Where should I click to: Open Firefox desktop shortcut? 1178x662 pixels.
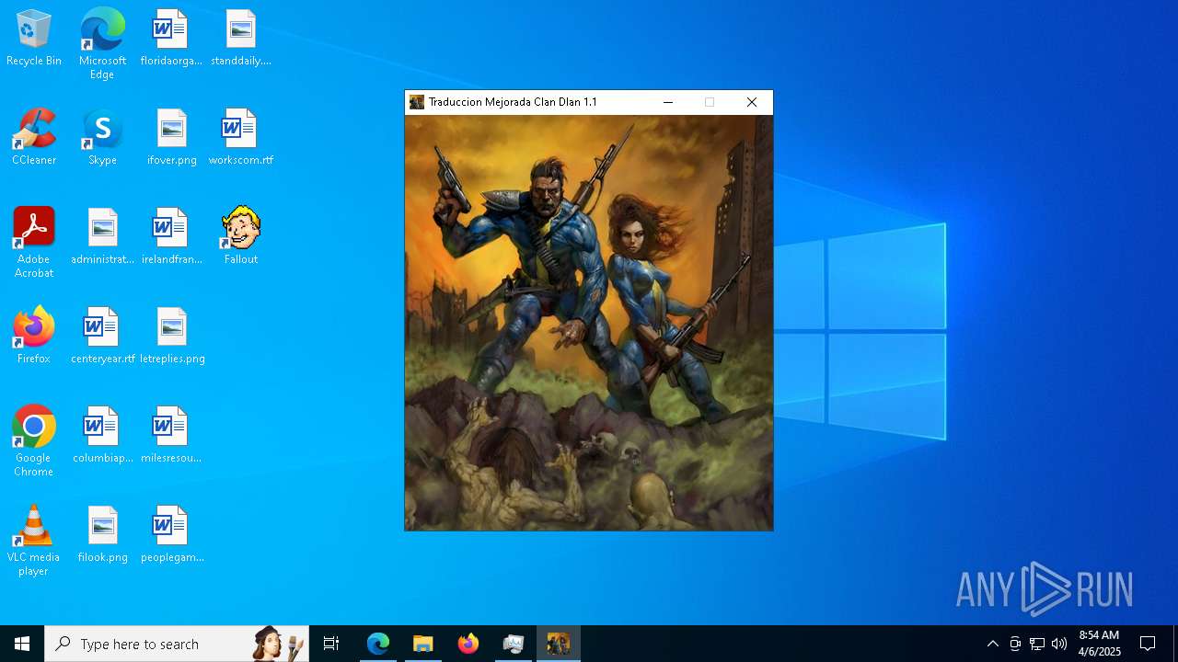(34, 337)
